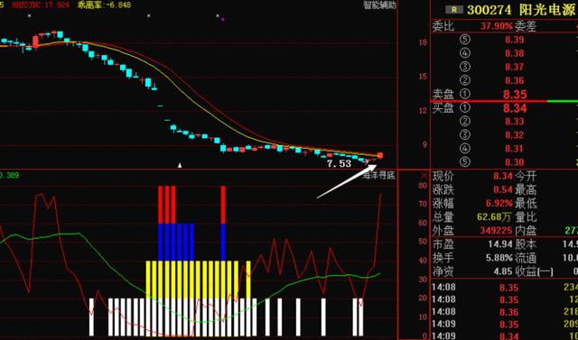Image resolution: width=578 pixels, height=340 pixels.
Task: Click the 委比 37.90% value
Action: pos(497,26)
